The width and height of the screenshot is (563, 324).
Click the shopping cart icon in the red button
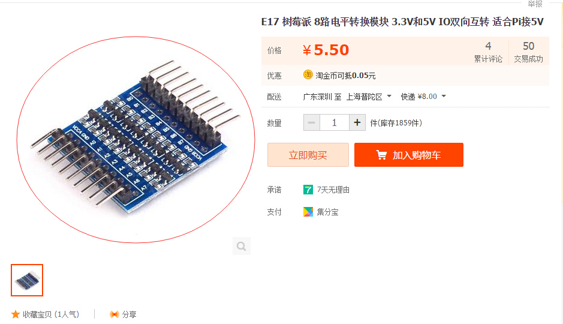tap(381, 155)
